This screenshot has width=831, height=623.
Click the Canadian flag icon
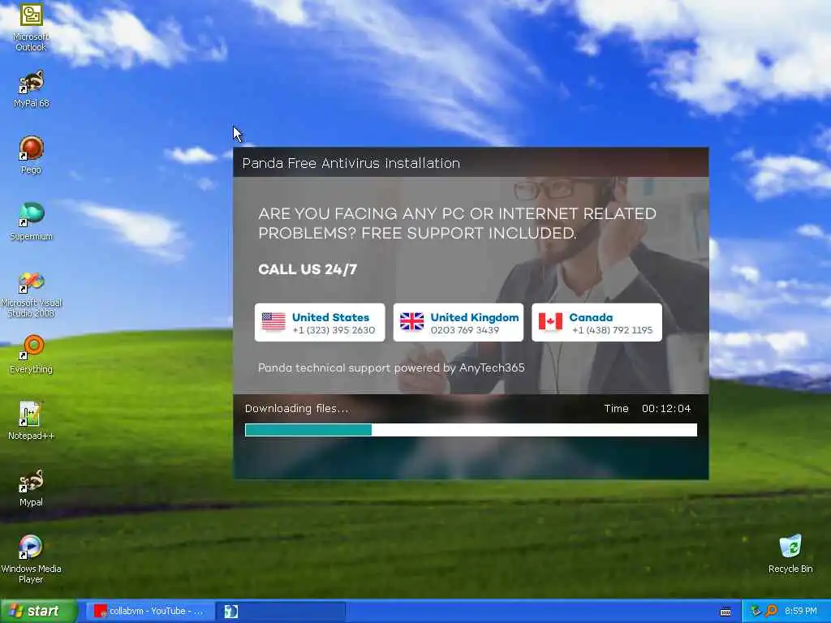(551, 321)
